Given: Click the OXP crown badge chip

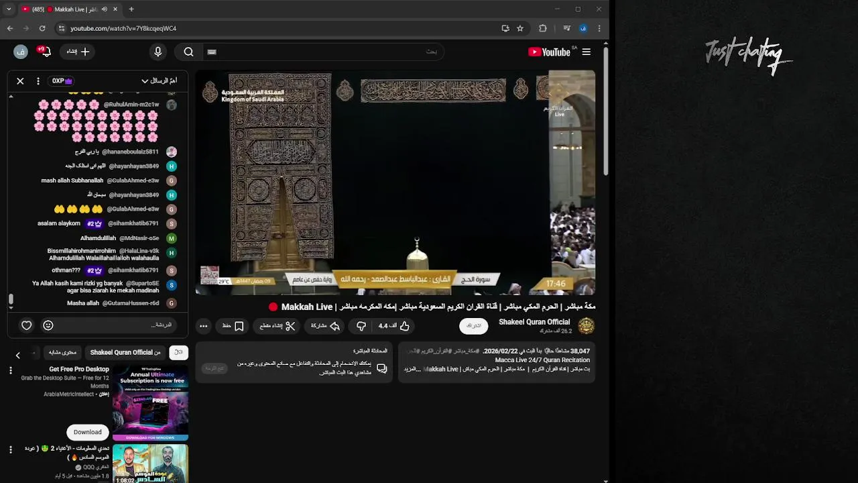Looking at the screenshot, I should pos(62,81).
